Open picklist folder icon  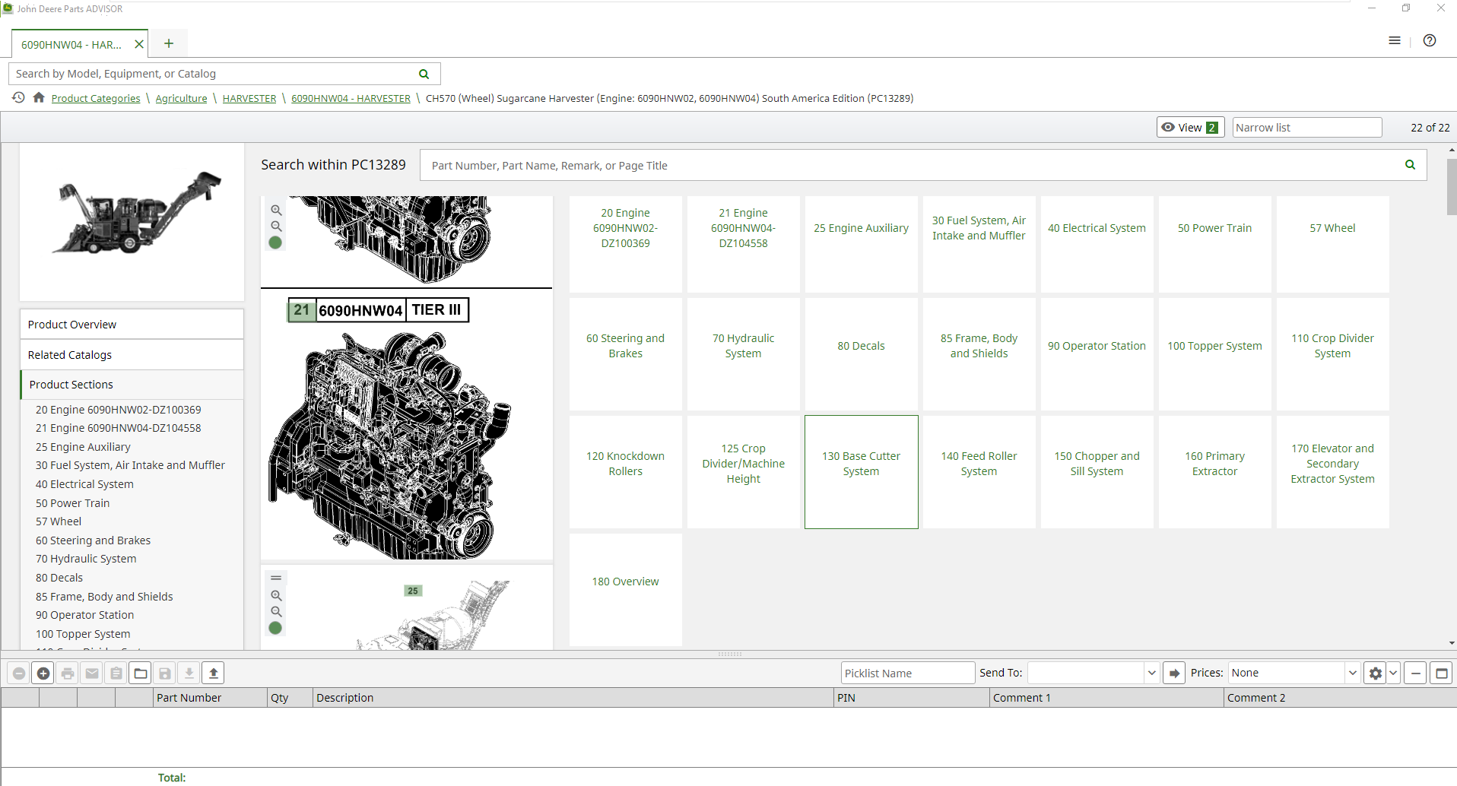coord(141,673)
